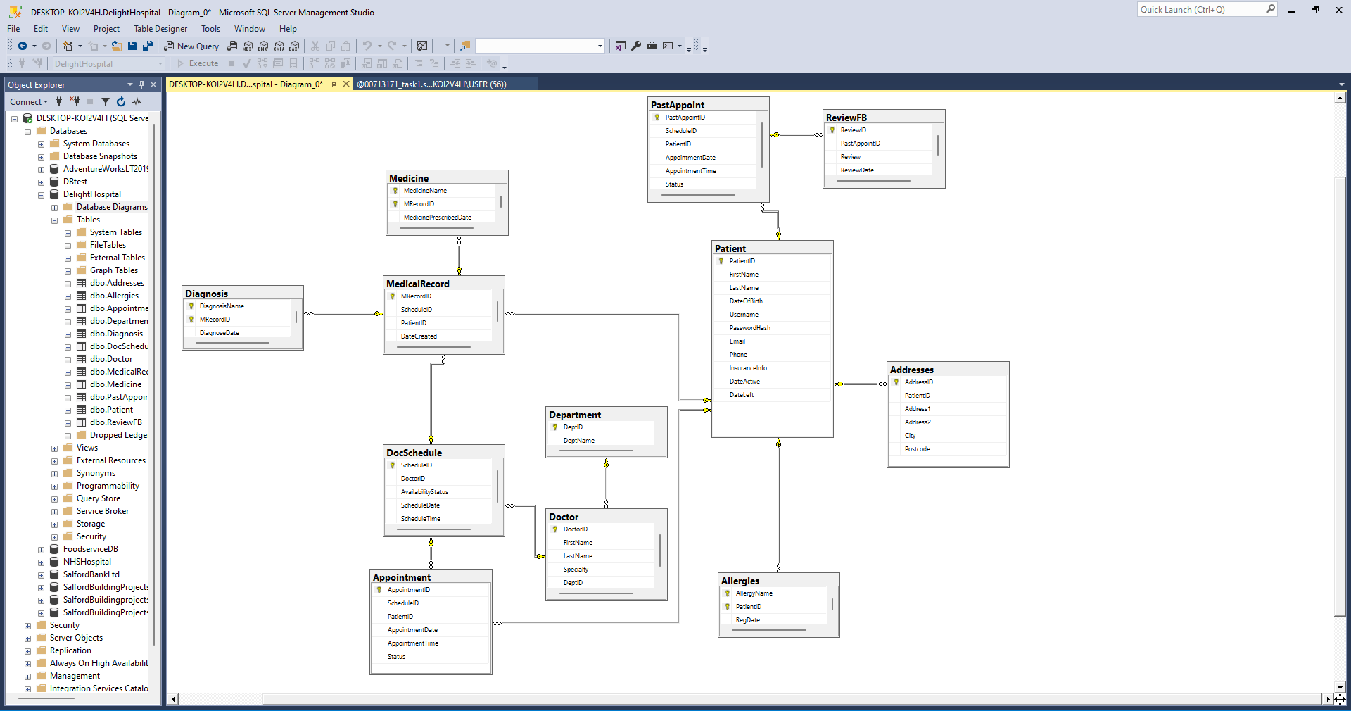Click scroll-down arrow of diagram pane

pos(1340,687)
